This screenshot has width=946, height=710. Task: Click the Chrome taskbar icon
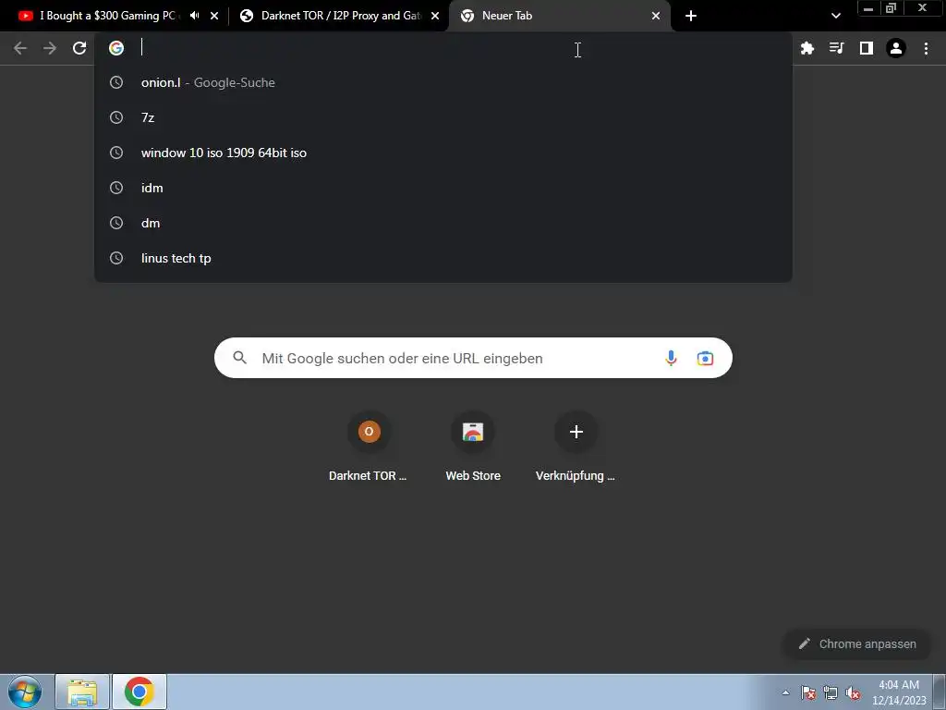(x=139, y=692)
